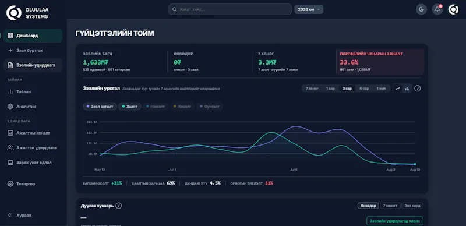
Task: Click the bar chart icon next to Тайлан
Action: (10, 91)
